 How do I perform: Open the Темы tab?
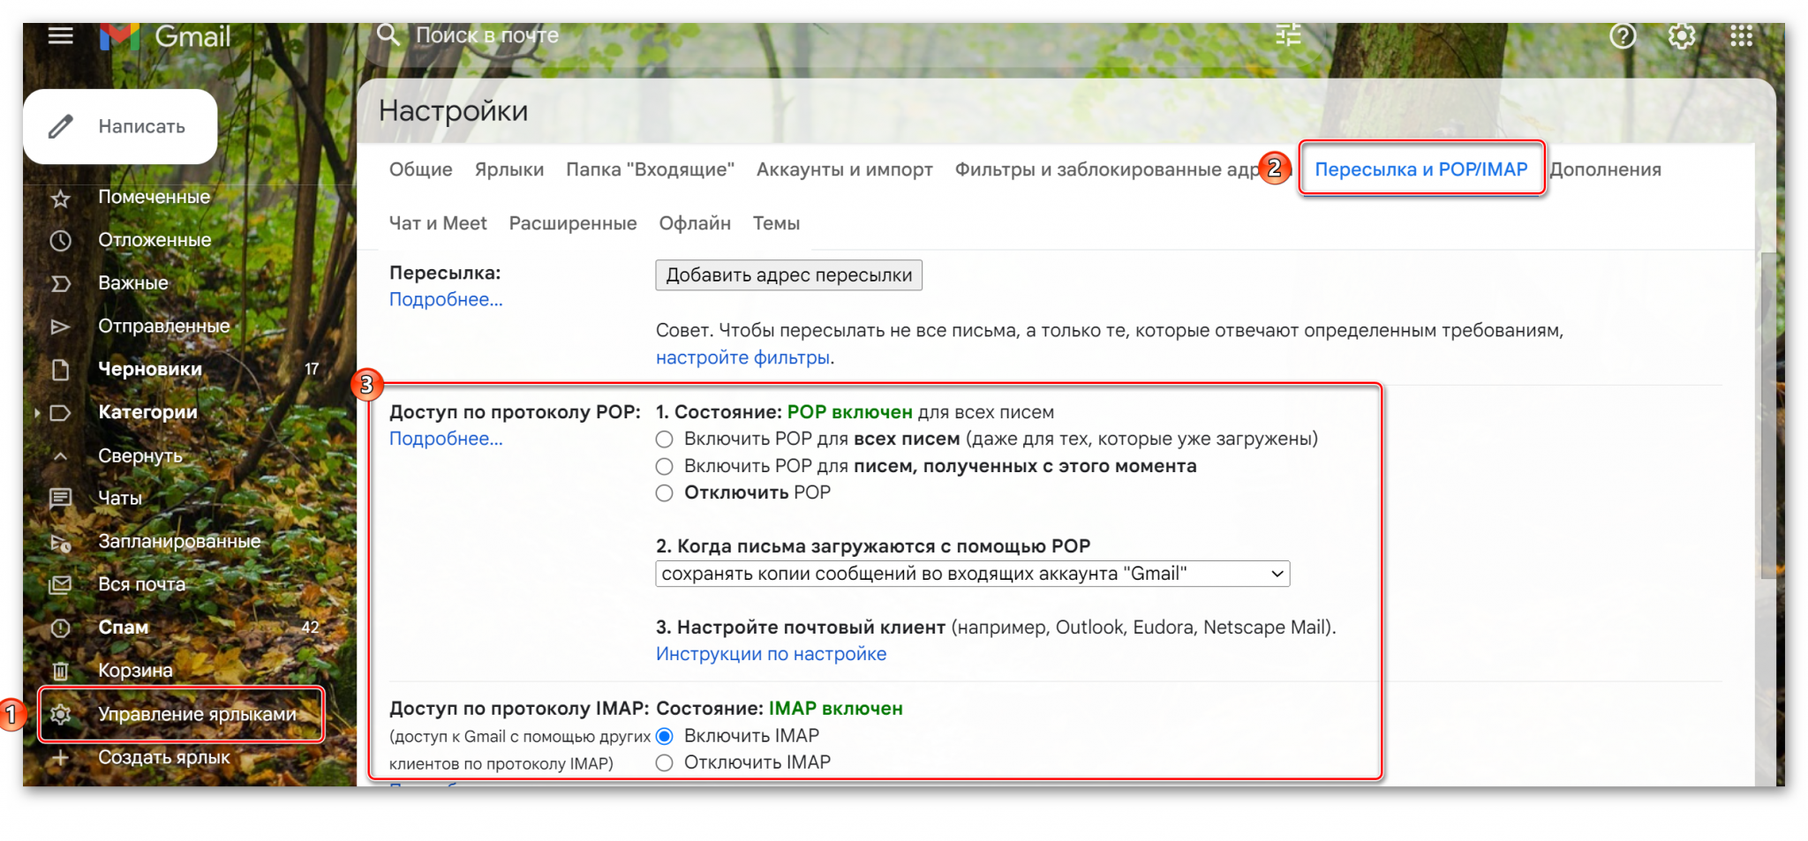[x=776, y=223]
